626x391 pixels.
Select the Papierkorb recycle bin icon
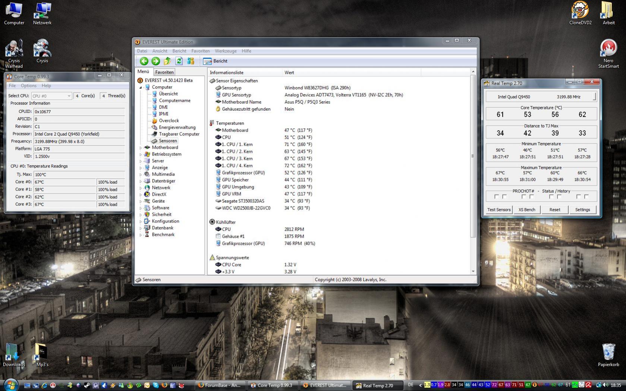point(608,355)
